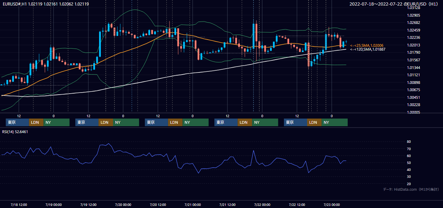The image size is (443, 208).
Task: Click the 7/23 00:00 time axis label
Action: coord(332,205)
